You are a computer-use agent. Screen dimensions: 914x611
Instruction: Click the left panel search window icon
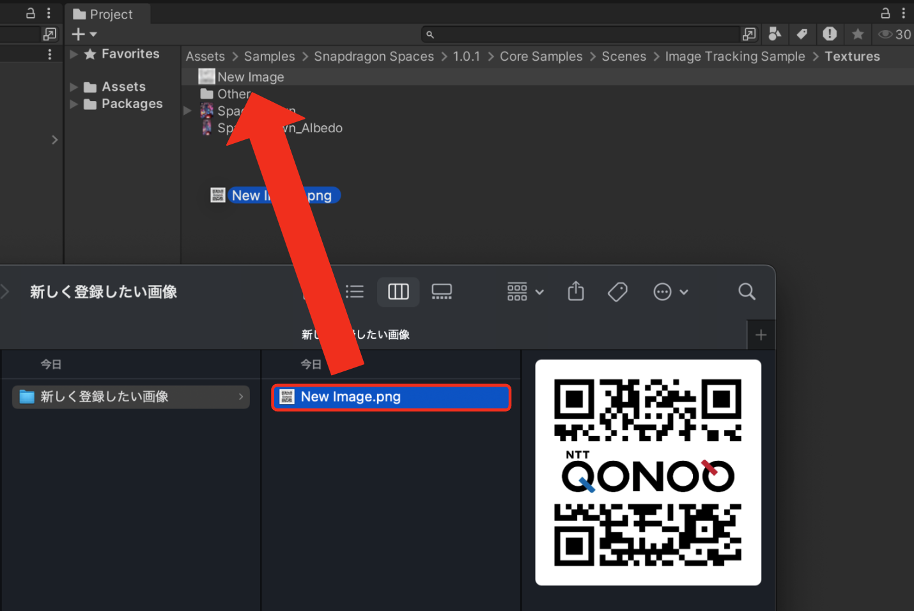50,34
